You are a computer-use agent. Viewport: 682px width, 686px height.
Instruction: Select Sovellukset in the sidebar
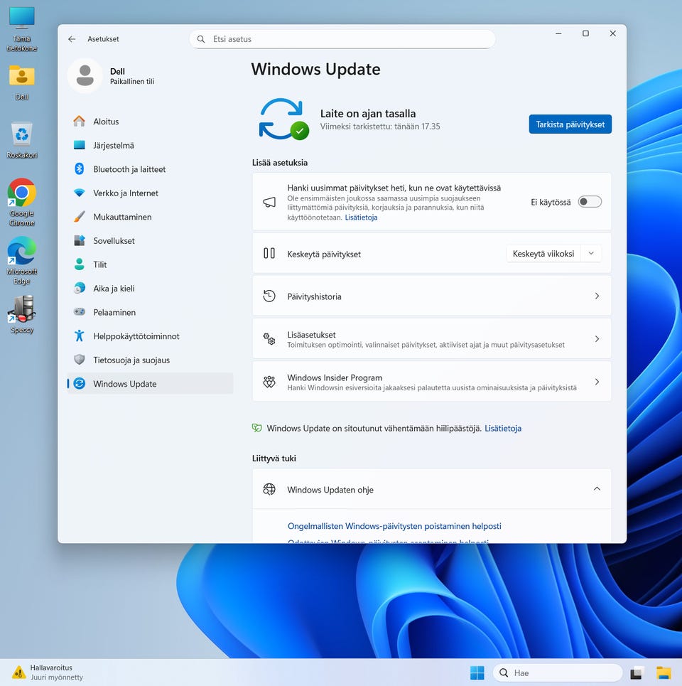coord(114,241)
